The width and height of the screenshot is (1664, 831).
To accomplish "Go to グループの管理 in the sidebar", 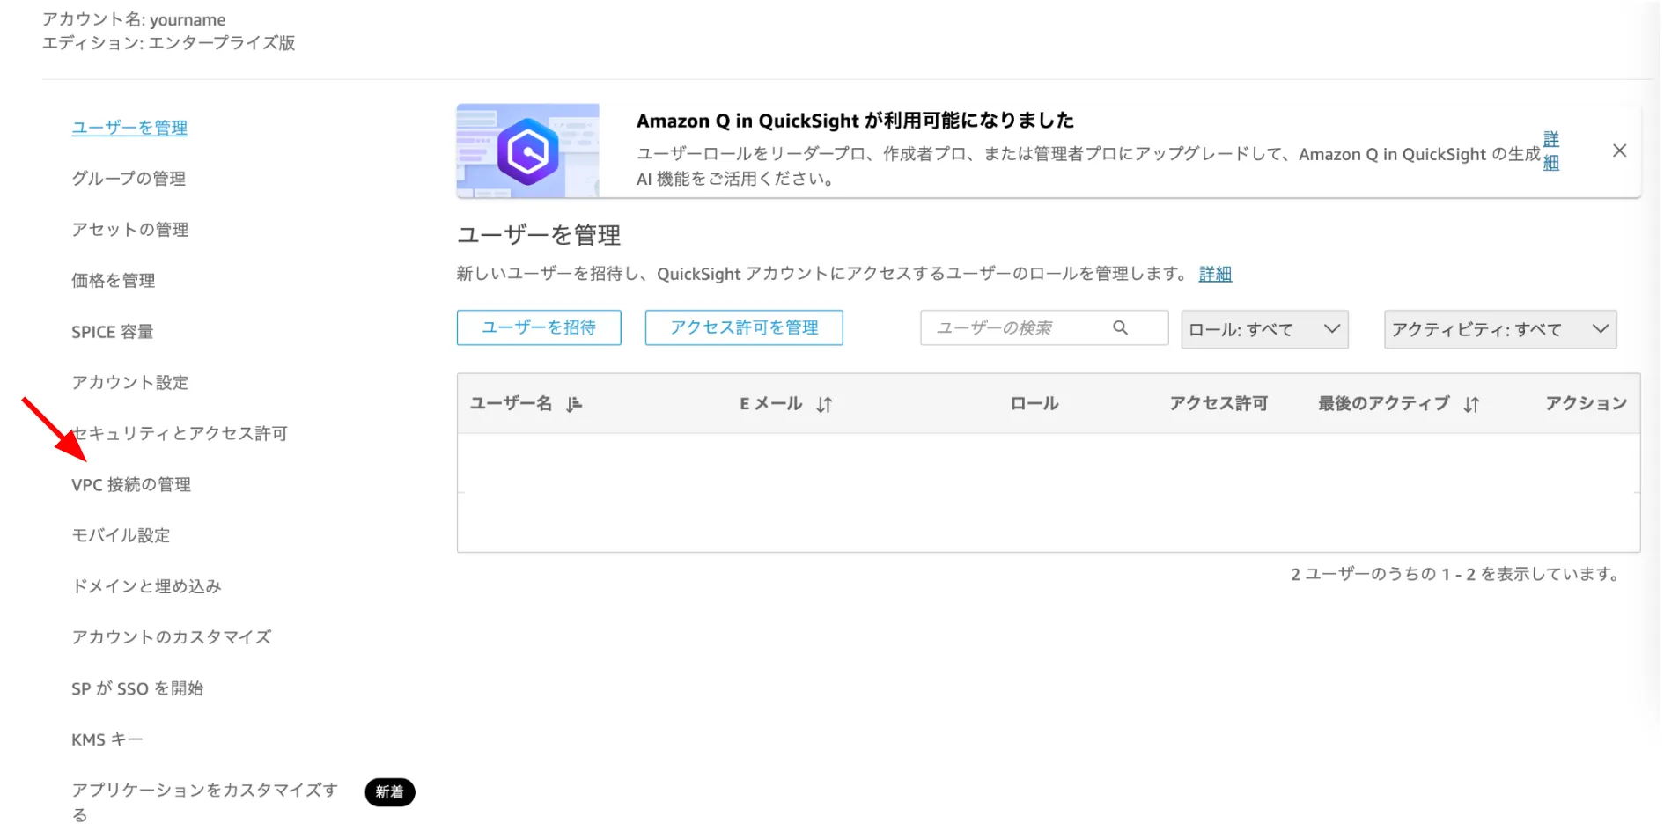I will (x=129, y=179).
